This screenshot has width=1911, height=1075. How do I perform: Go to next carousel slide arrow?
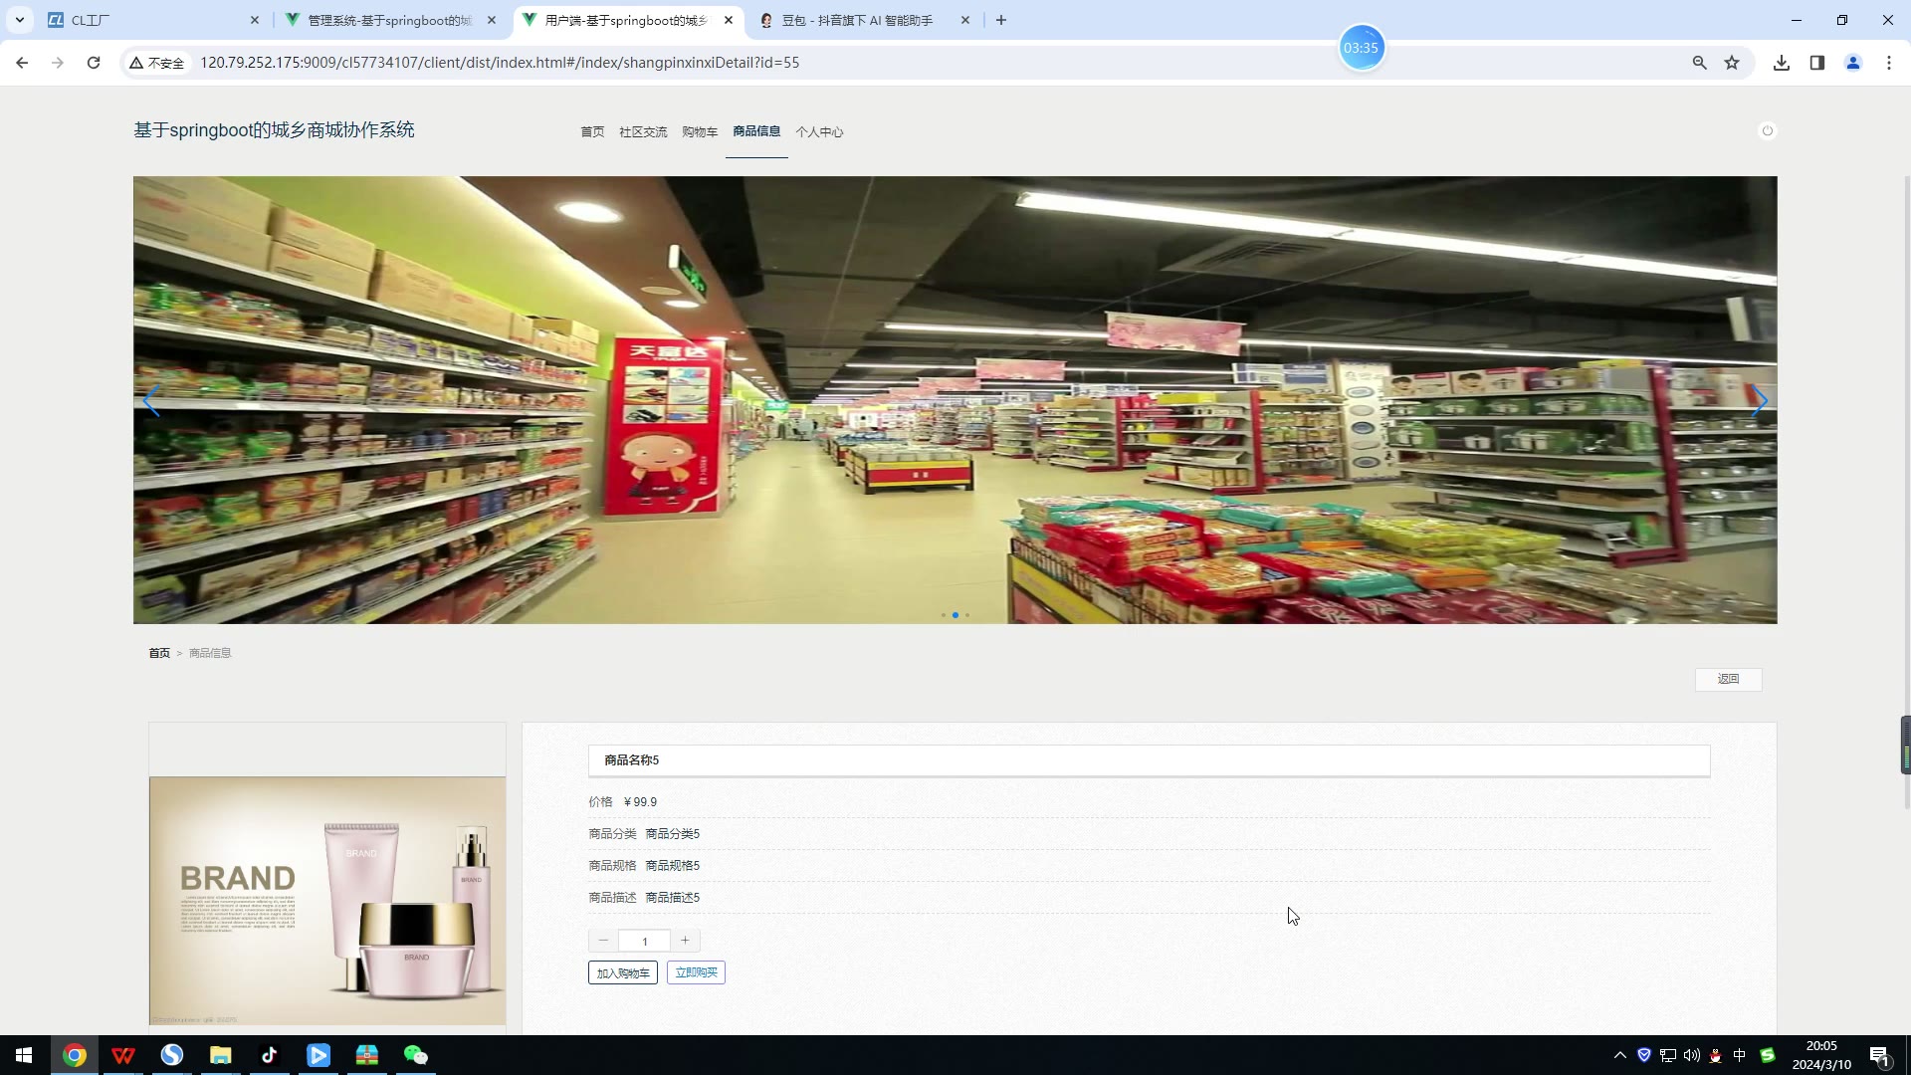coord(1759,401)
